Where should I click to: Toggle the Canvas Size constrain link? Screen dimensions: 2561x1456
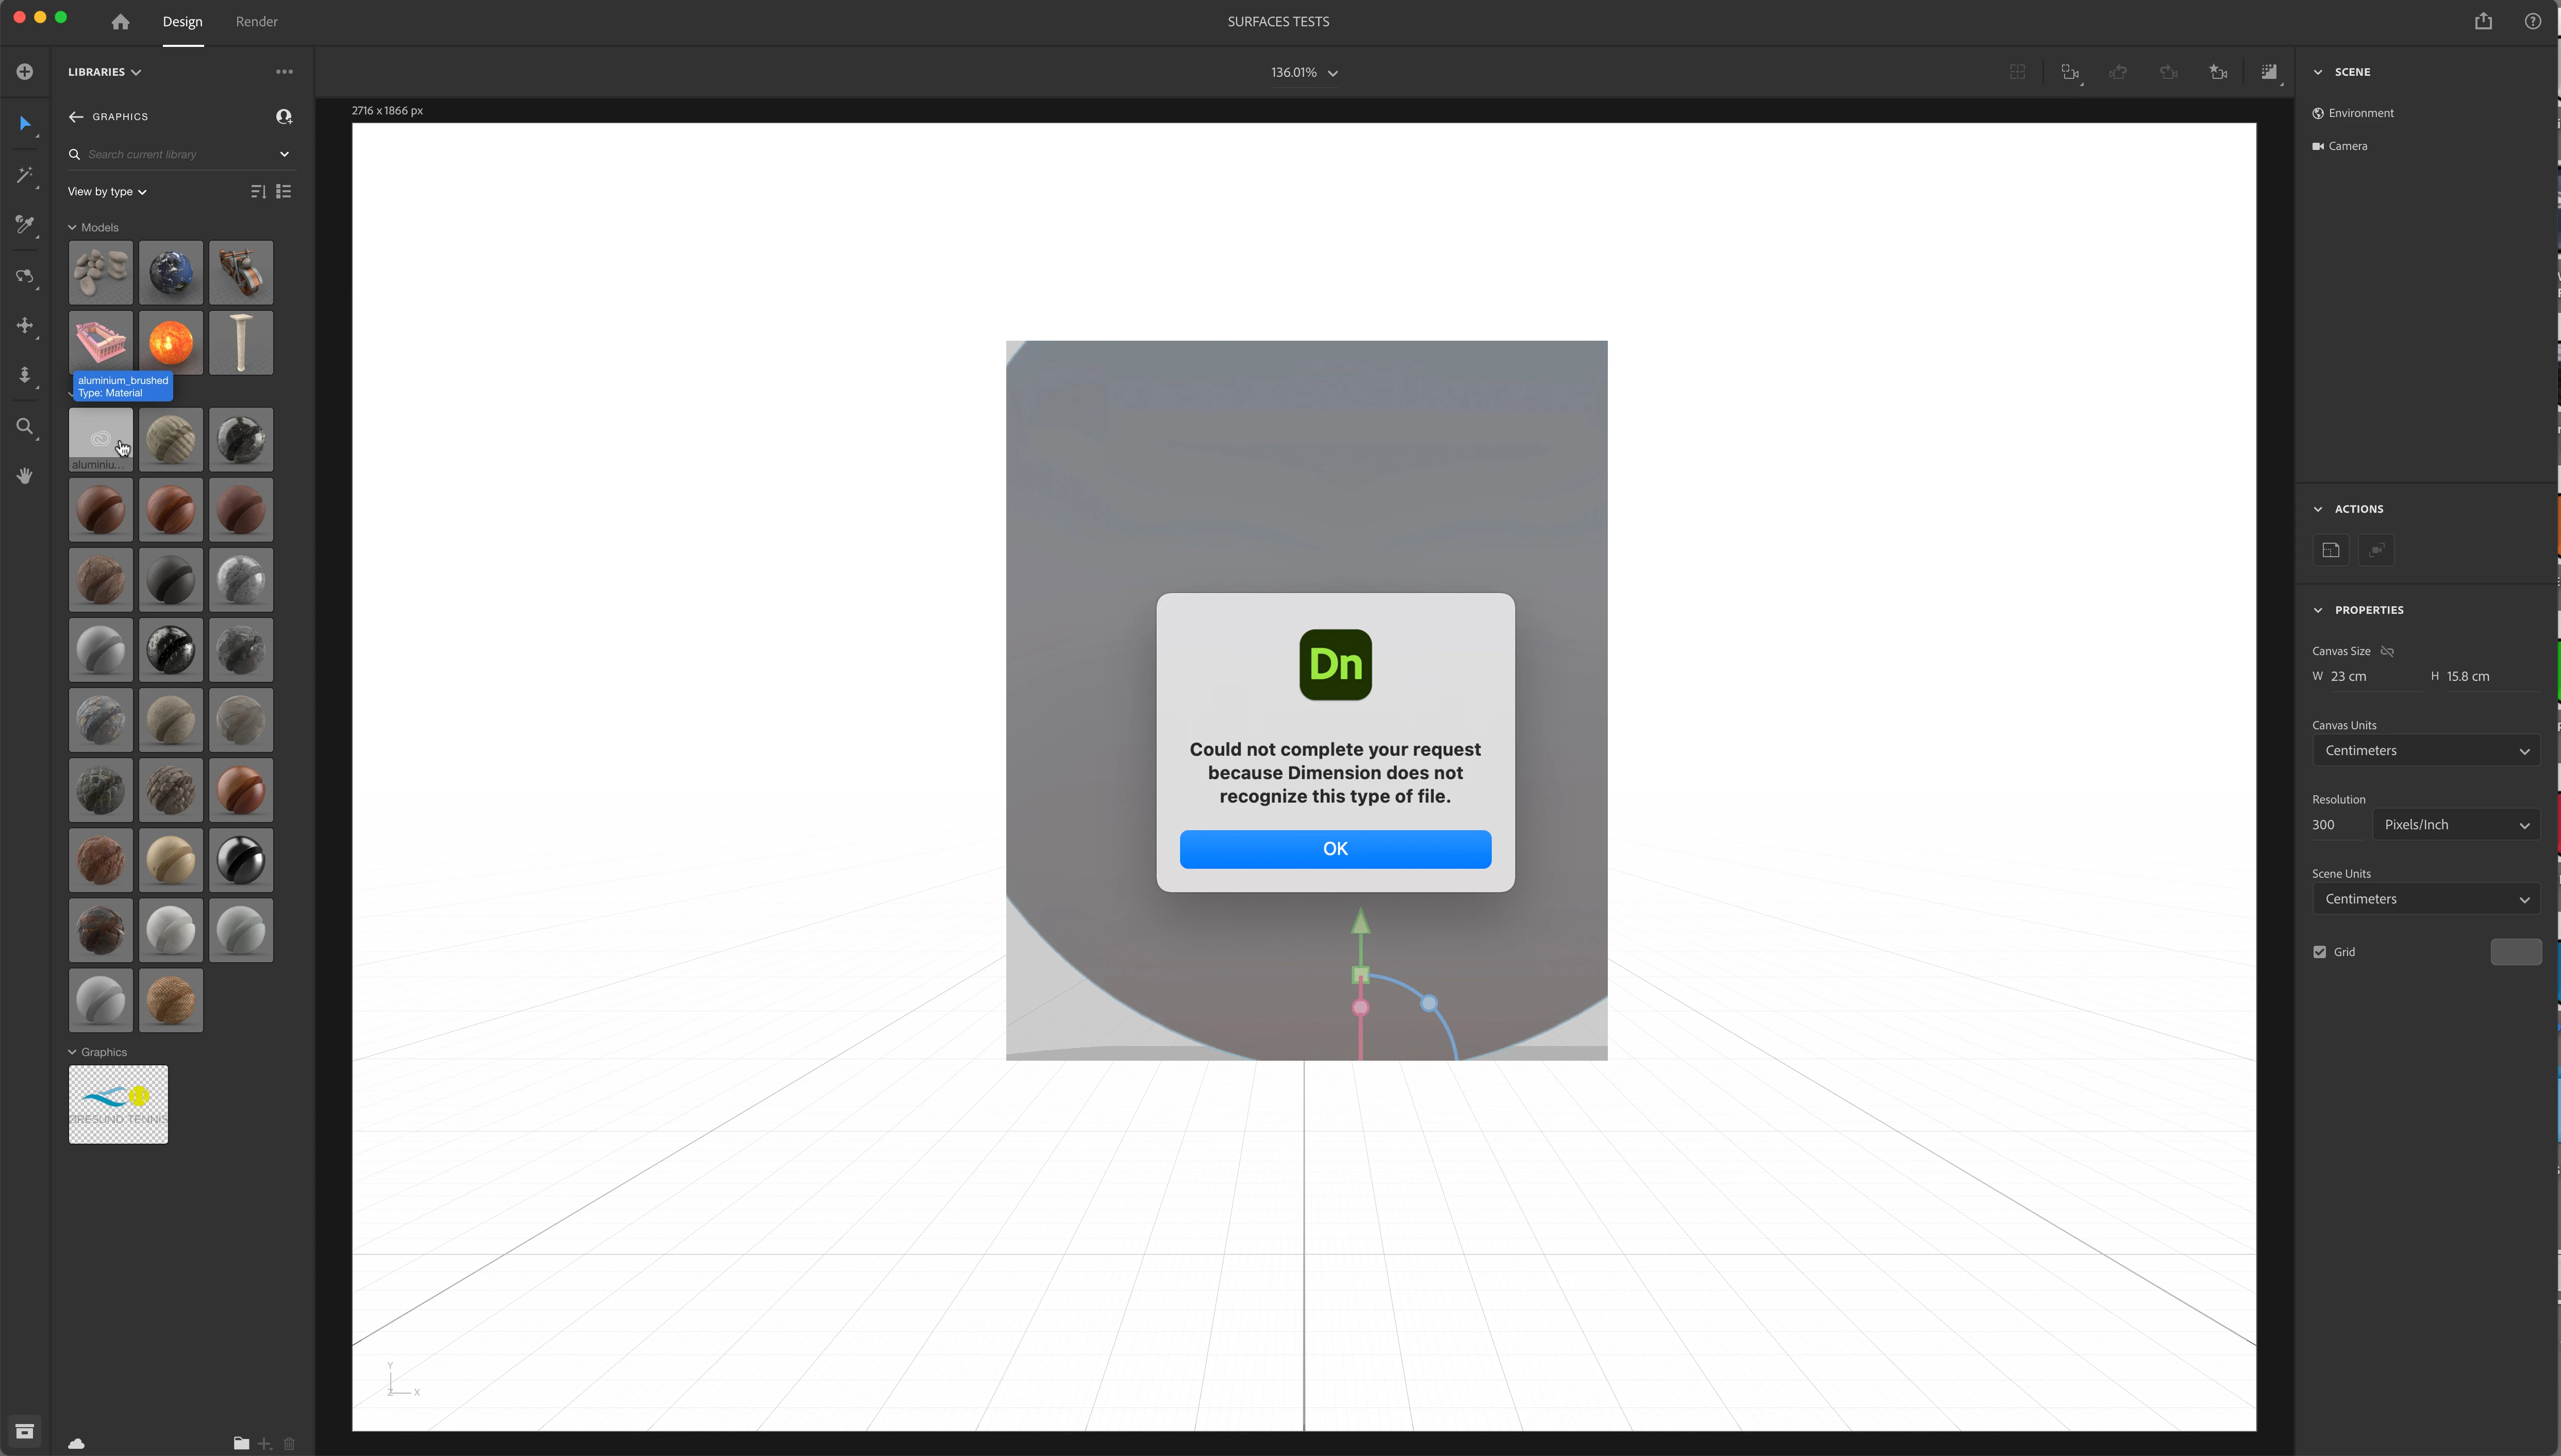2388,651
